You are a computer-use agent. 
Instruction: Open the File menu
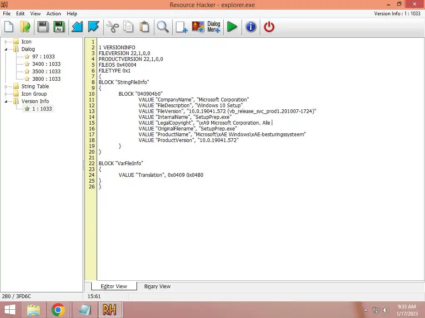pyautogui.click(x=7, y=14)
